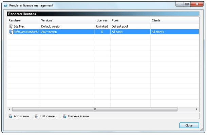Click the Add license... button label
Screen dimensions: 207x135
(x=22, y=116)
